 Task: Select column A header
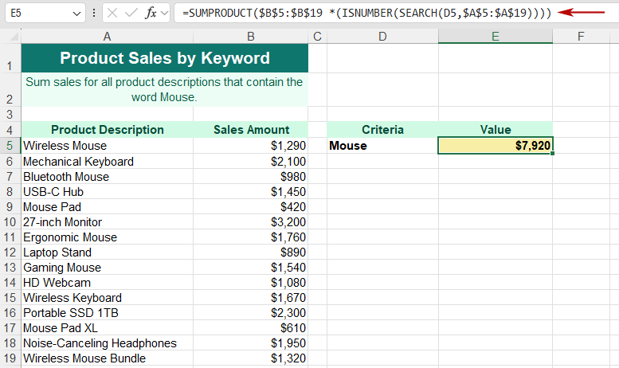click(107, 37)
